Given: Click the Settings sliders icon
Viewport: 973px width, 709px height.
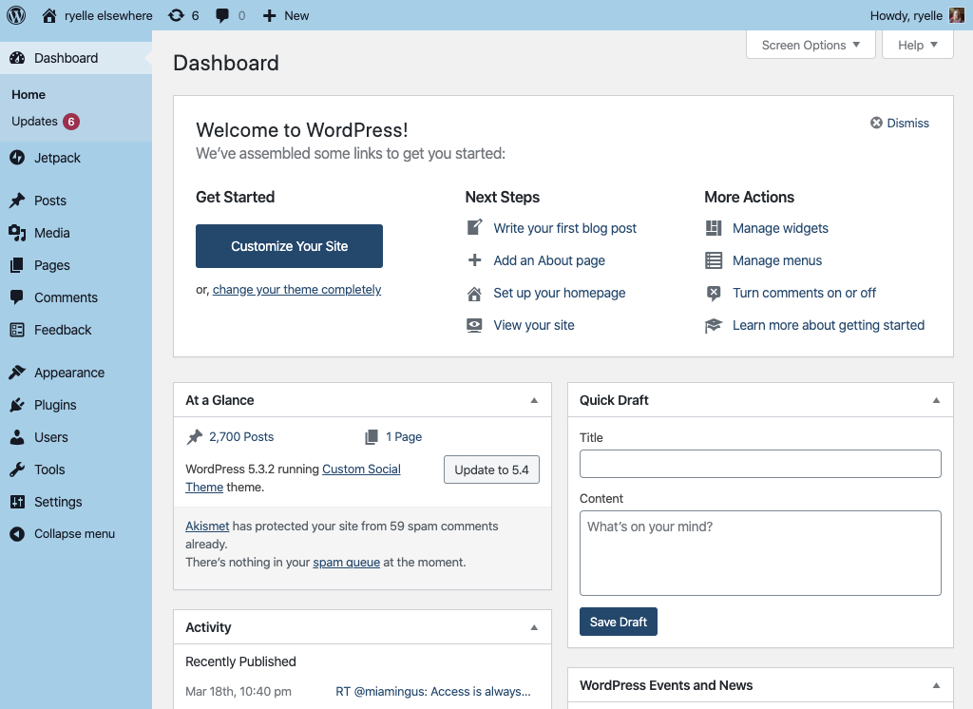Looking at the screenshot, I should [17, 502].
